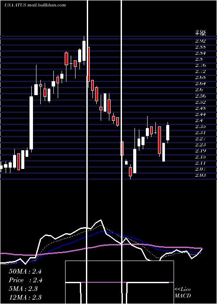This screenshot has height=304, width=217.
Task: Click the 2.11 price axis label
Action: 201,163
